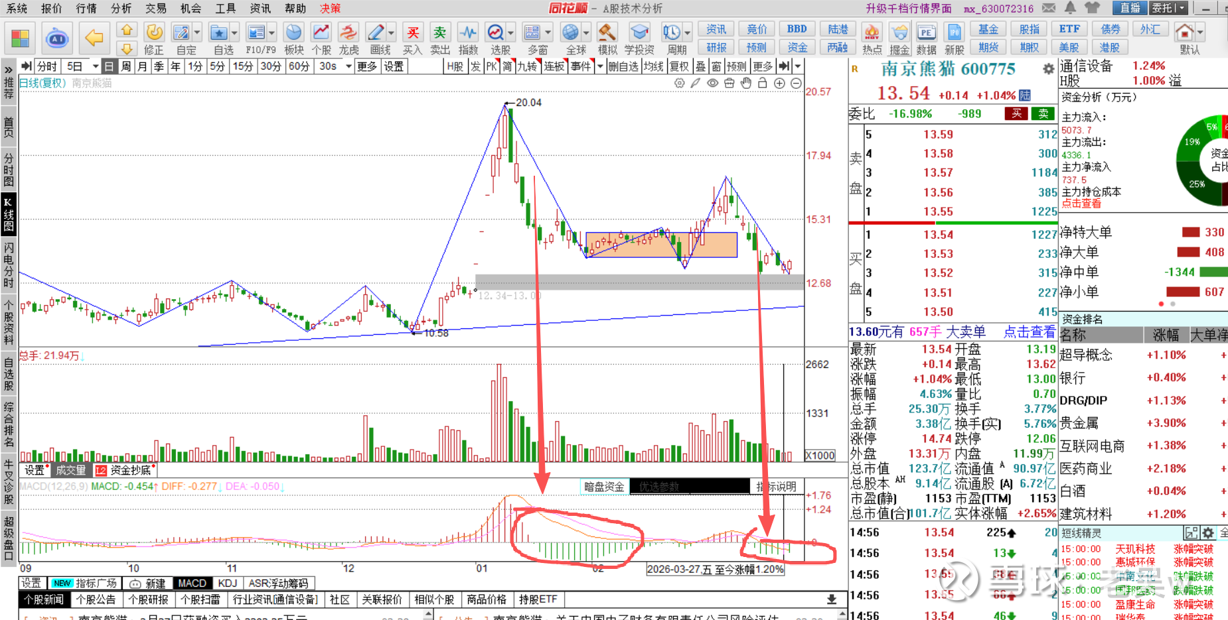The image size is (1228, 620).
Task: Open the 板块 sector pie icon
Action: [x=293, y=32]
